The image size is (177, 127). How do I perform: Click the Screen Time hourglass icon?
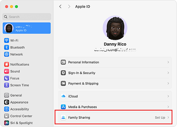pyautogui.click(x=6, y=85)
